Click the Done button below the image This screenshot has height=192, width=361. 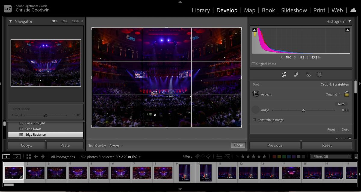tap(238, 145)
